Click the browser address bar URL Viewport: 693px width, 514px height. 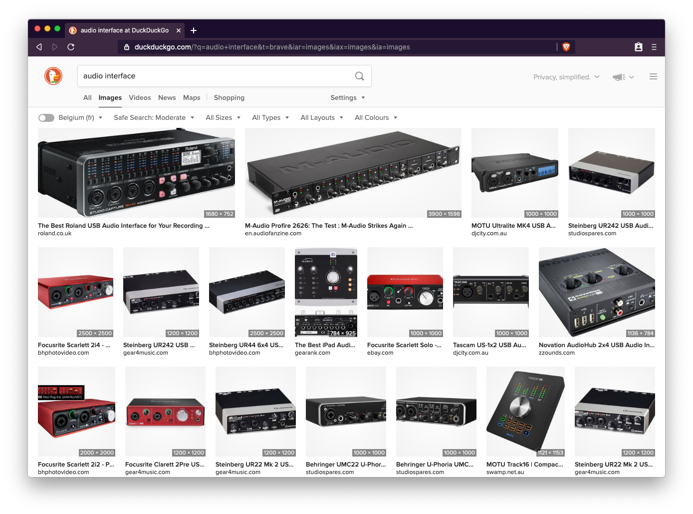[x=272, y=47]
